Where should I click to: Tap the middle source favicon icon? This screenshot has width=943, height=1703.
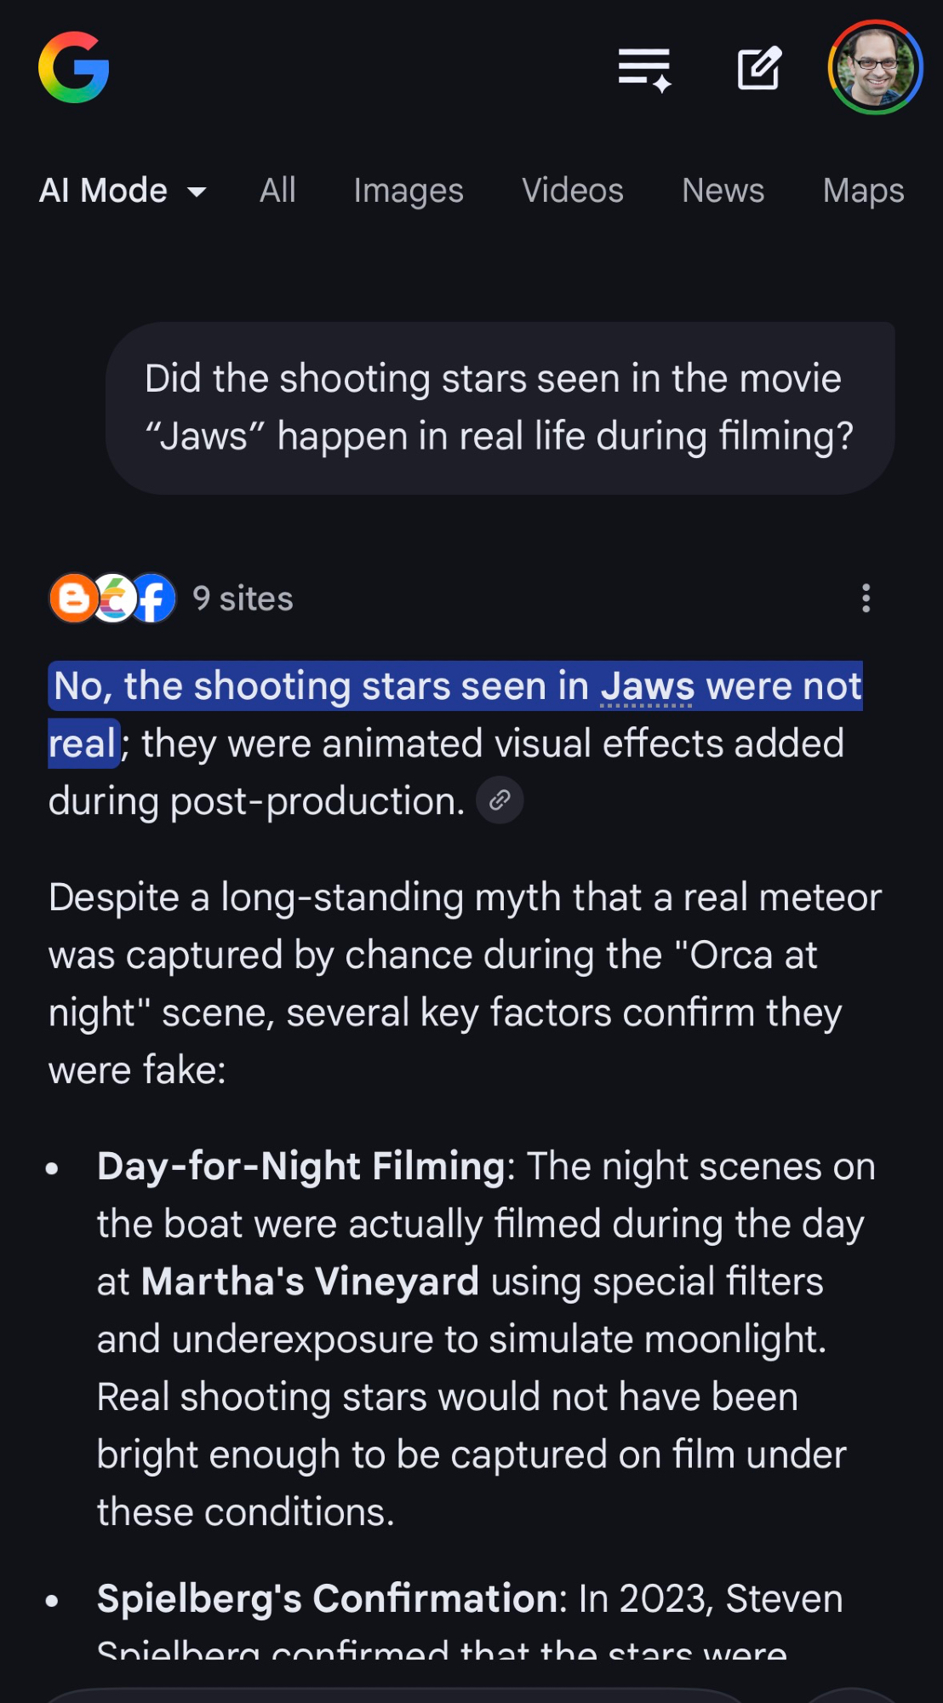pyautogui.click(x=114, y=598)
